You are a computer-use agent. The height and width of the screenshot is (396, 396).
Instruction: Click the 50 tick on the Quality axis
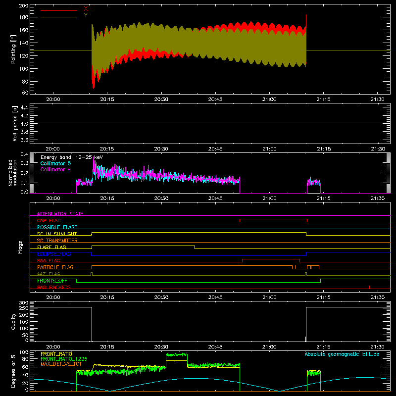click(x=25, y=335)
